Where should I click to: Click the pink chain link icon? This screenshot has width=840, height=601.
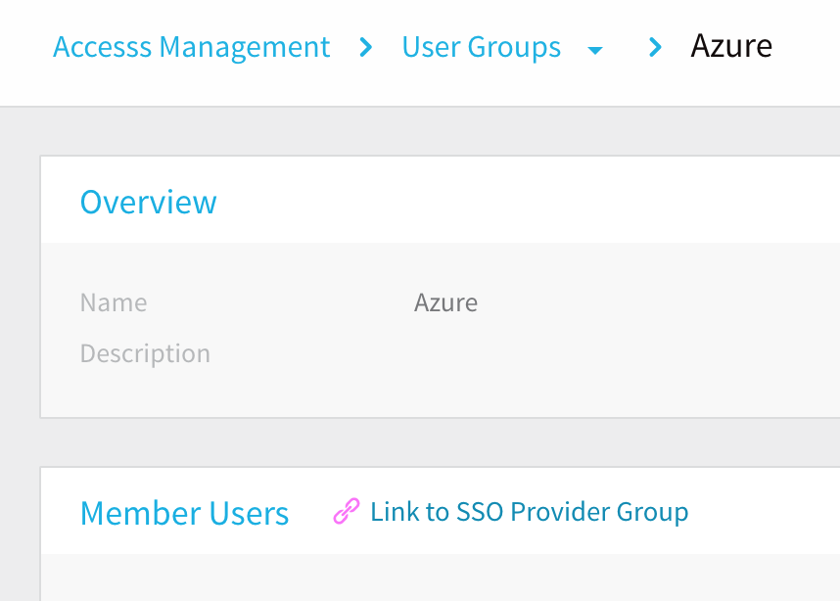pos(347,511)
